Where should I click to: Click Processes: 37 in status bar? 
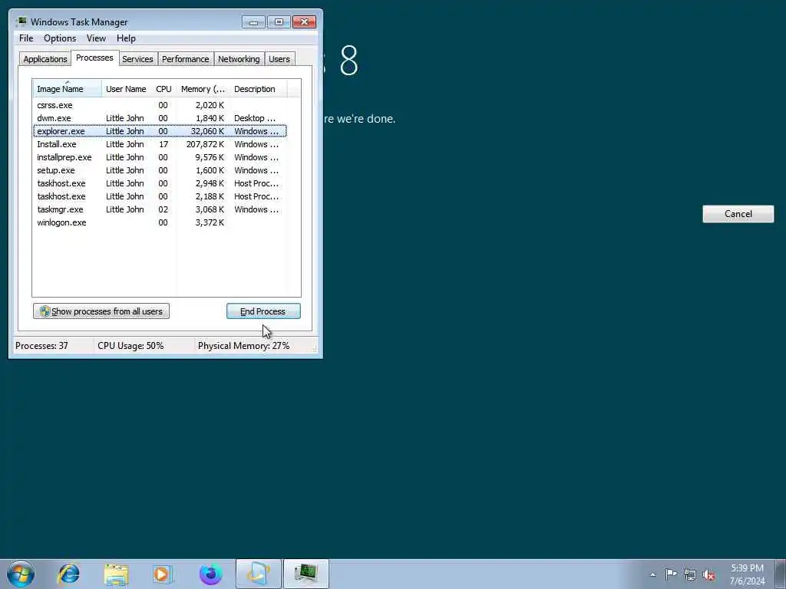coord(41,346)
